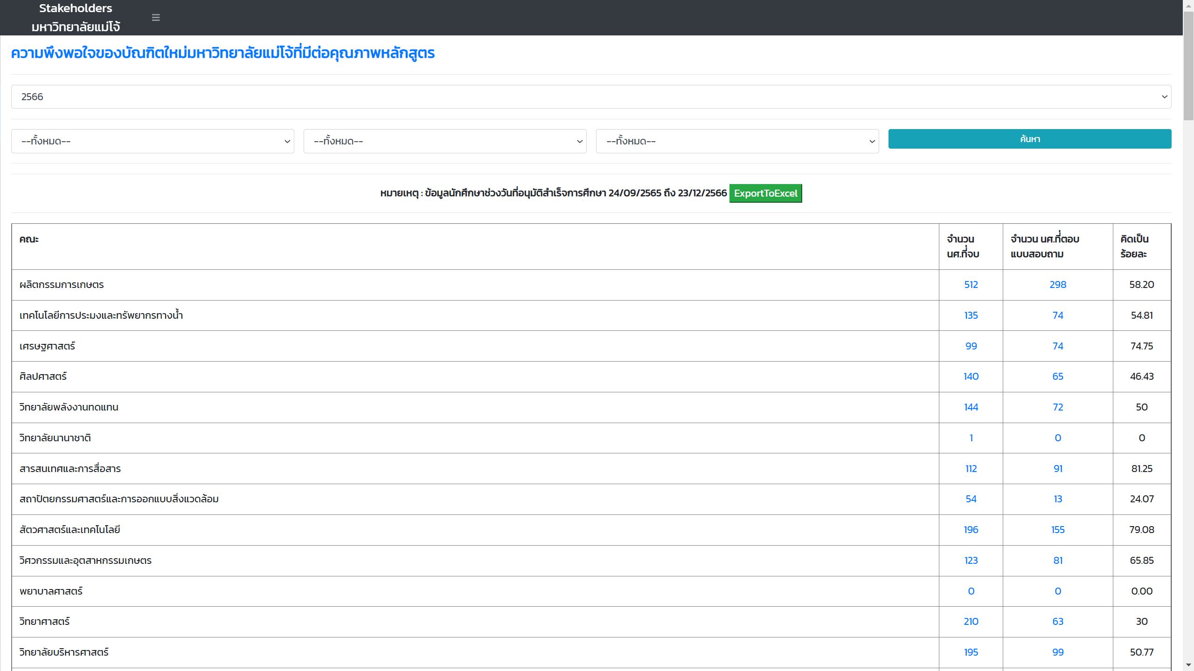Expand the middle --ทั้งหมด-- filter dropdown

[x=444, y=141]
